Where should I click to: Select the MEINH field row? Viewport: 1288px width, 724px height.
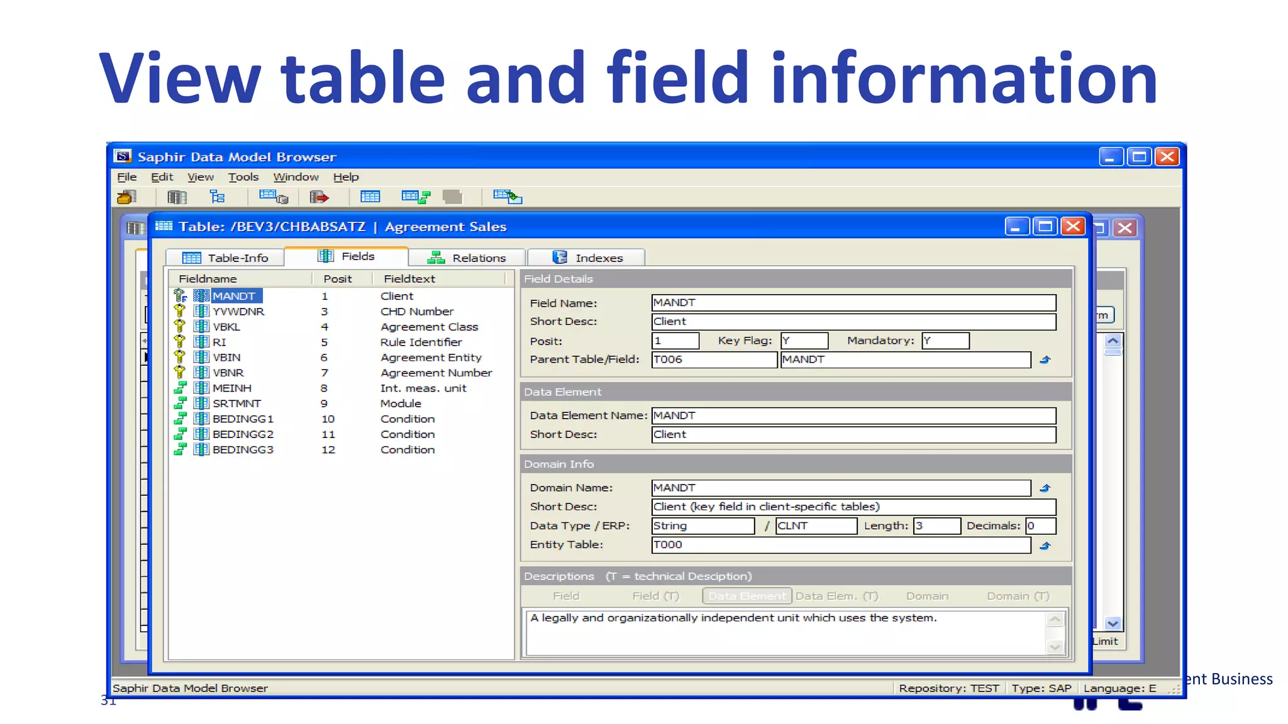pyautogui.click(x=341, y=388)
